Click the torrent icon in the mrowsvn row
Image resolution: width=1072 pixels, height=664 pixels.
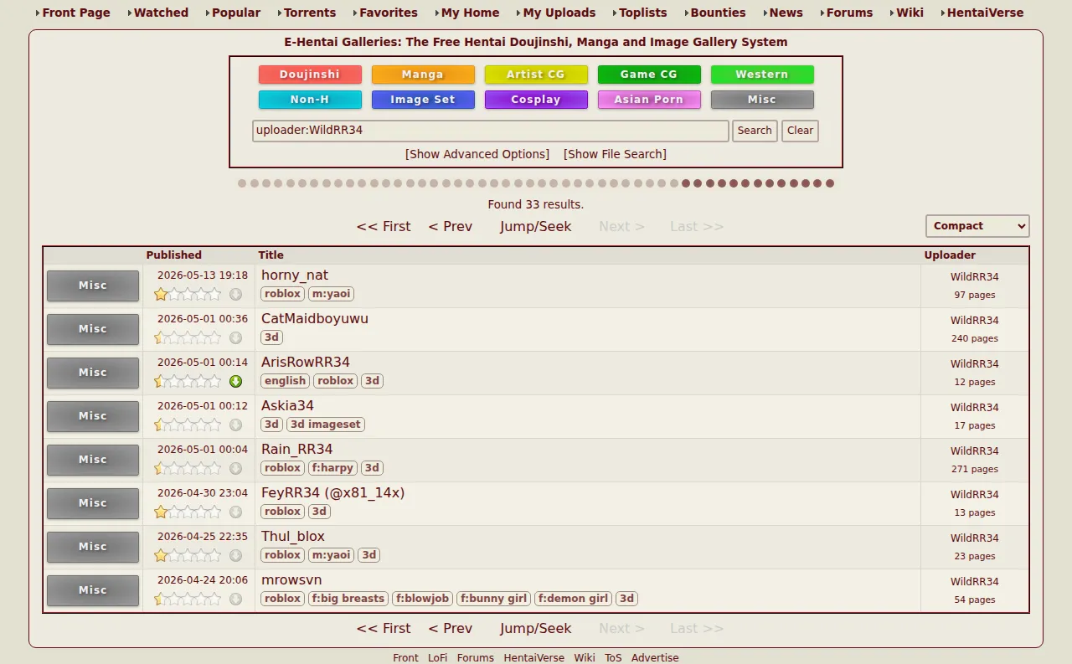[236, 599]
